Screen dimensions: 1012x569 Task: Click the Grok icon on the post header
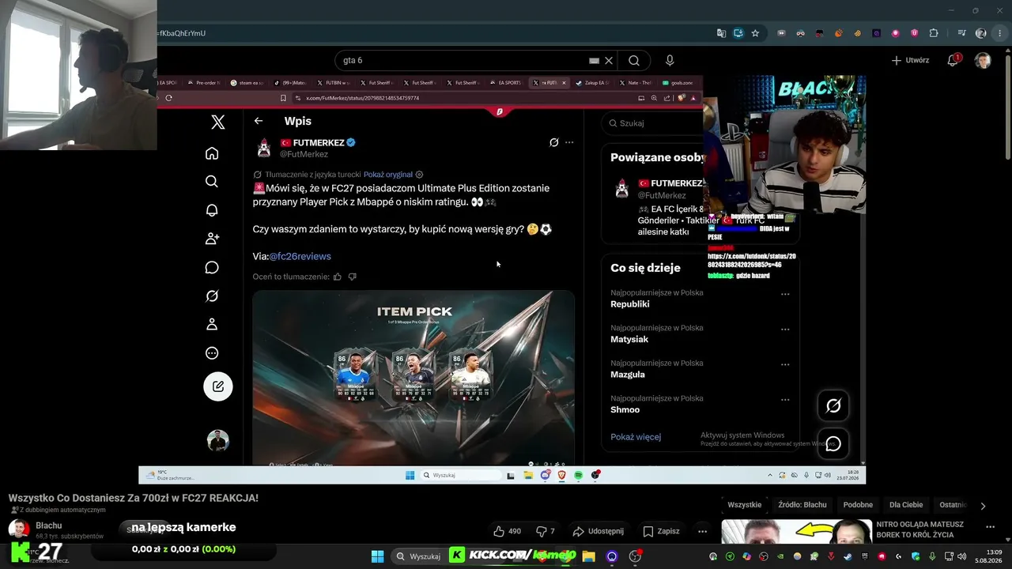554,143
